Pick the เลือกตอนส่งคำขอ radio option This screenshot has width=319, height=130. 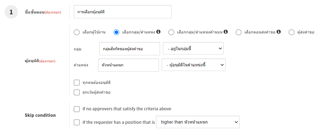(238, 32)
